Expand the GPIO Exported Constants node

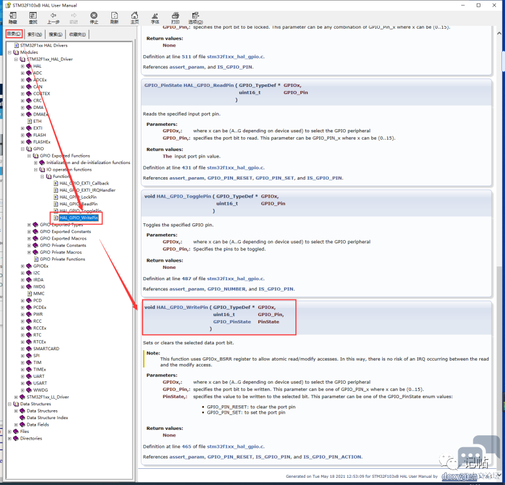click(29, 232)
